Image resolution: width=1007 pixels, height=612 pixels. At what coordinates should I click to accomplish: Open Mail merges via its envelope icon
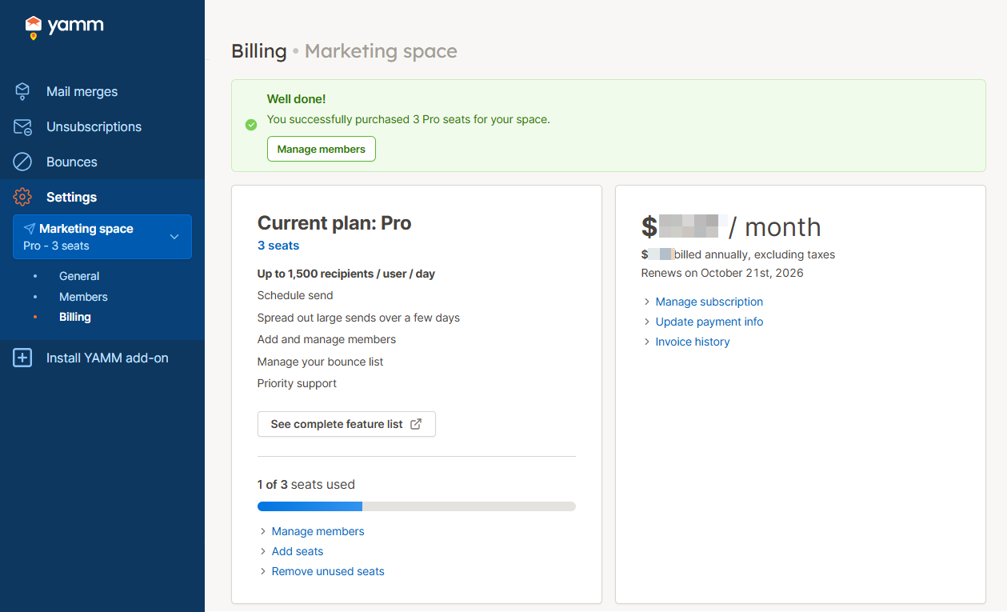tap(22, 91)
